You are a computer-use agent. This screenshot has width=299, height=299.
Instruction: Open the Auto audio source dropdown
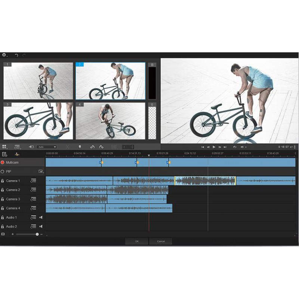(x=47, y=147)
